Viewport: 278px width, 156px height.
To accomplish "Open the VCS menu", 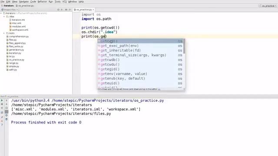I will point(65,2).
